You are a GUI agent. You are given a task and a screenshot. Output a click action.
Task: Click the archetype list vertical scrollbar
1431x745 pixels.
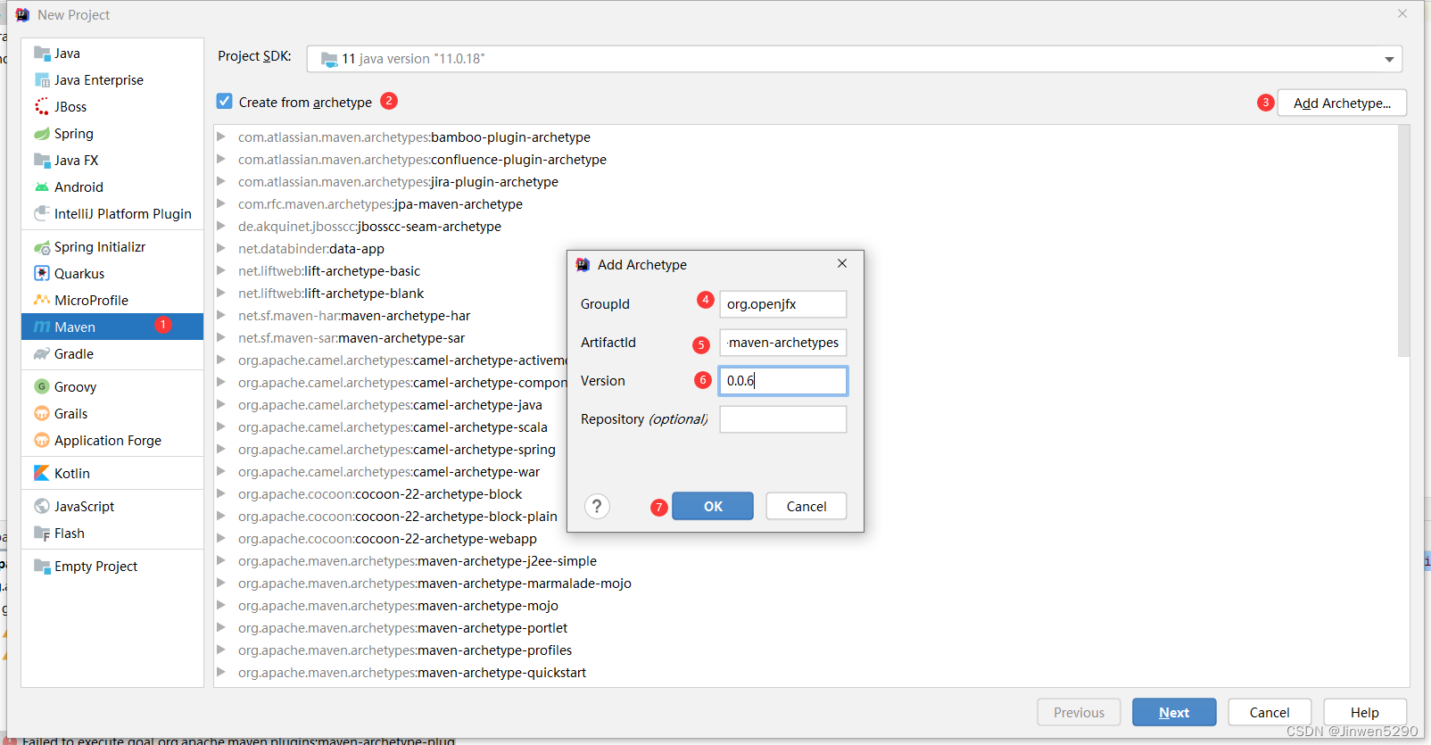[1403, 241]
